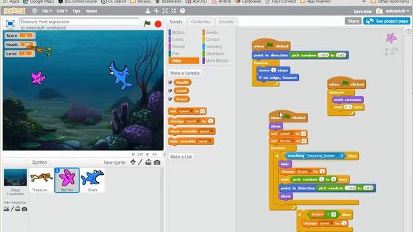
Task: Click See project page button
Action: pyautogui.click(x=387, y=21)
